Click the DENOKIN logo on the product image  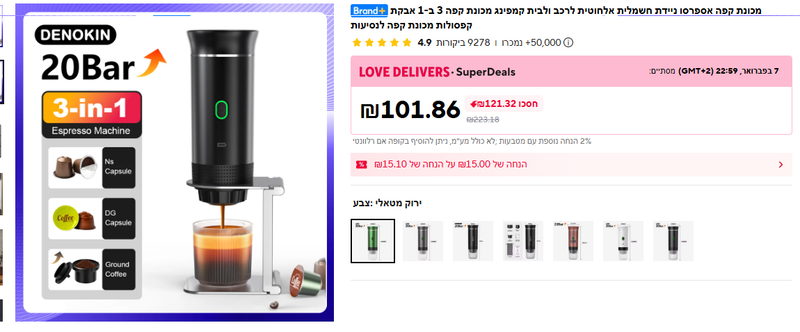[76, 35]
